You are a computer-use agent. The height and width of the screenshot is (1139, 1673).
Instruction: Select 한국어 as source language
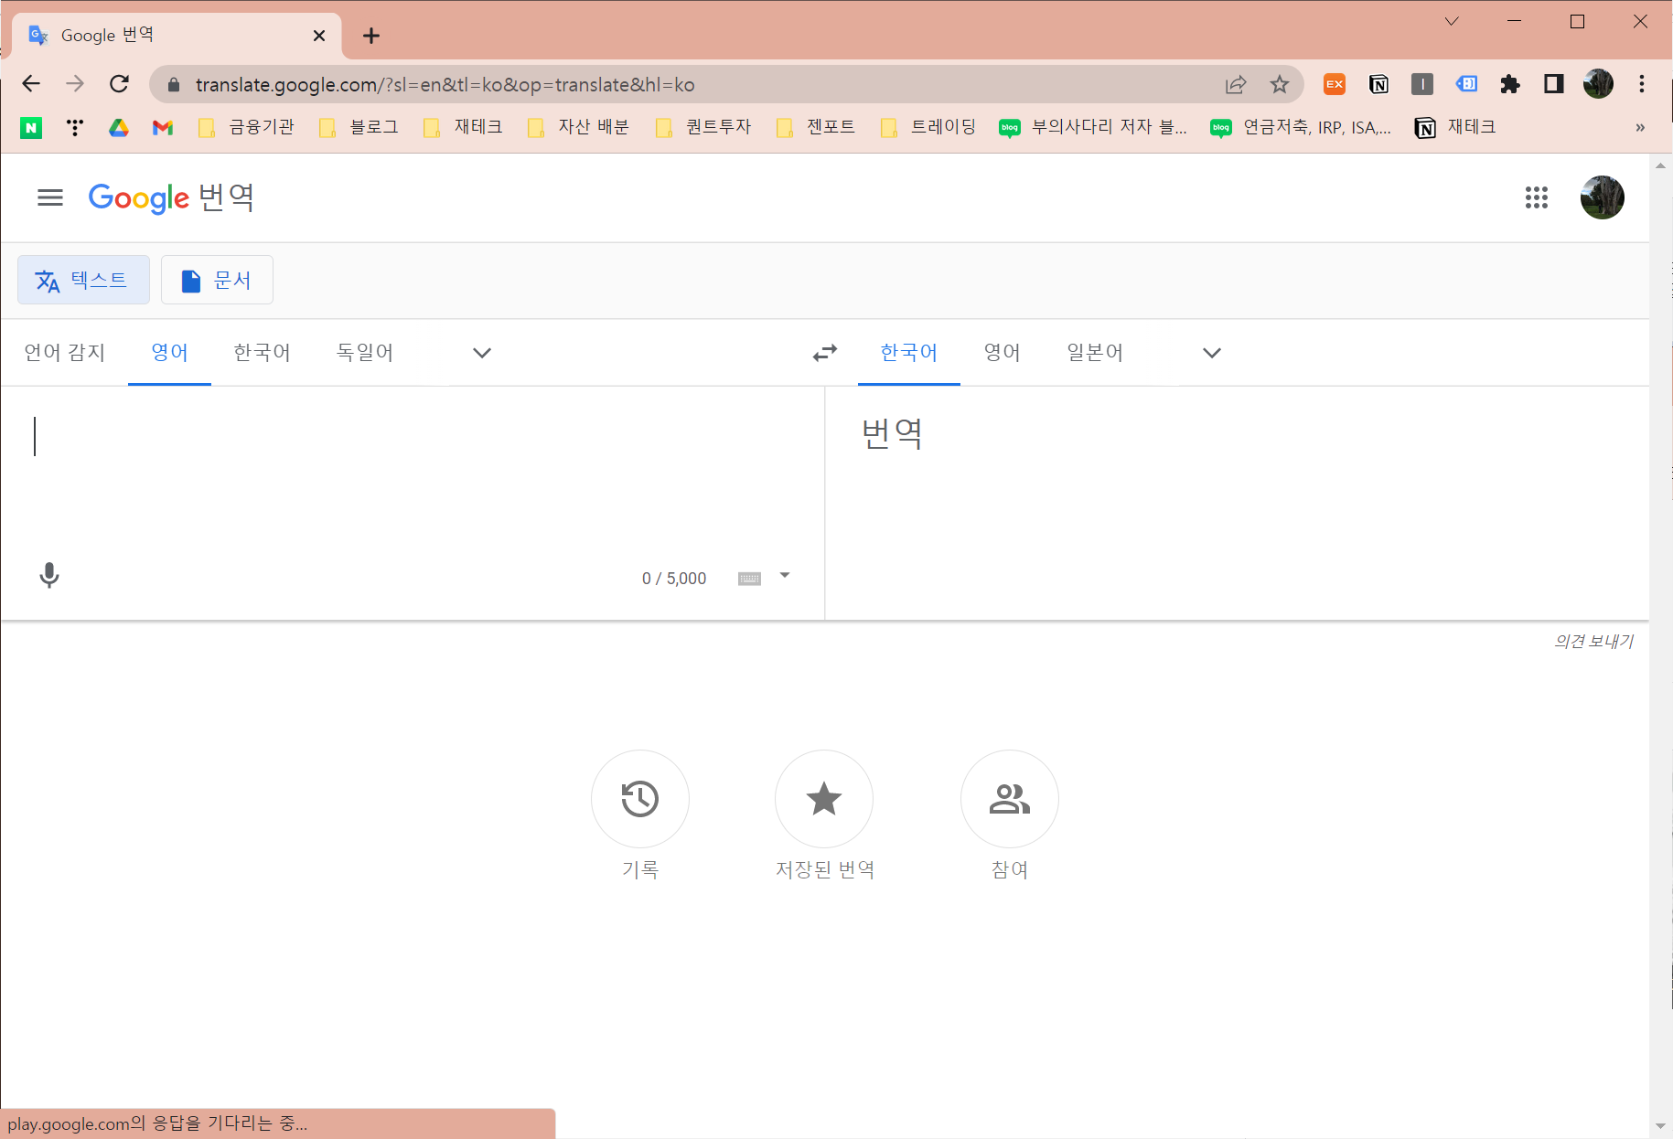262,353
